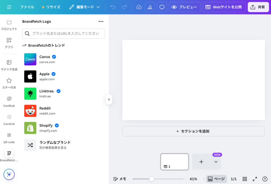Click the random brand shuffle icon
The height and width of the screenshot is (184, 271).
click(30, 145)
